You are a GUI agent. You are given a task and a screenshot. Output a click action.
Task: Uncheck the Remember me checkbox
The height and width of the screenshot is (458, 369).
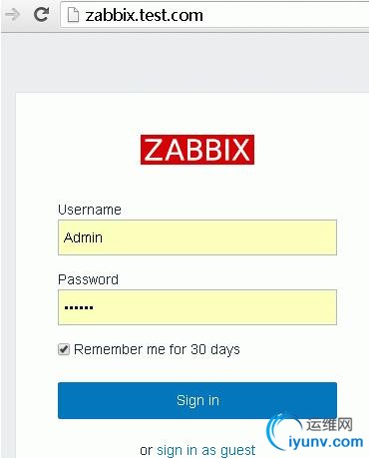pos(64,349)
